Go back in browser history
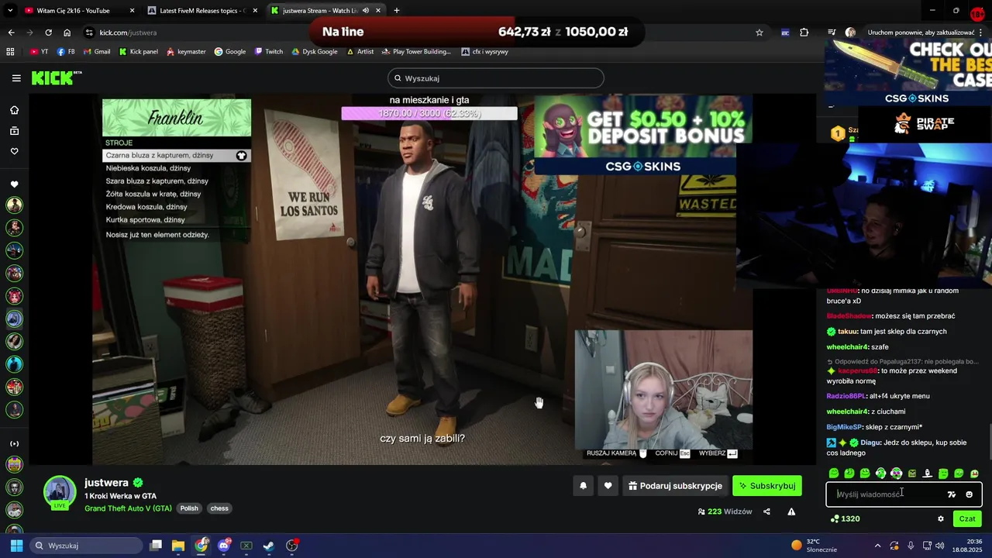 pyautogui.click(x=11, y=33)
